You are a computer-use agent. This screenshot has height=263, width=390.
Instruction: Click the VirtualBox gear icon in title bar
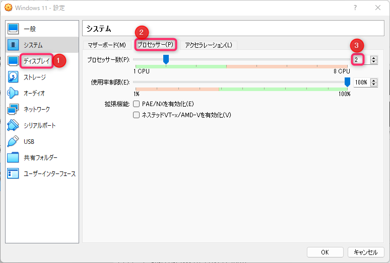pos(8,8)
